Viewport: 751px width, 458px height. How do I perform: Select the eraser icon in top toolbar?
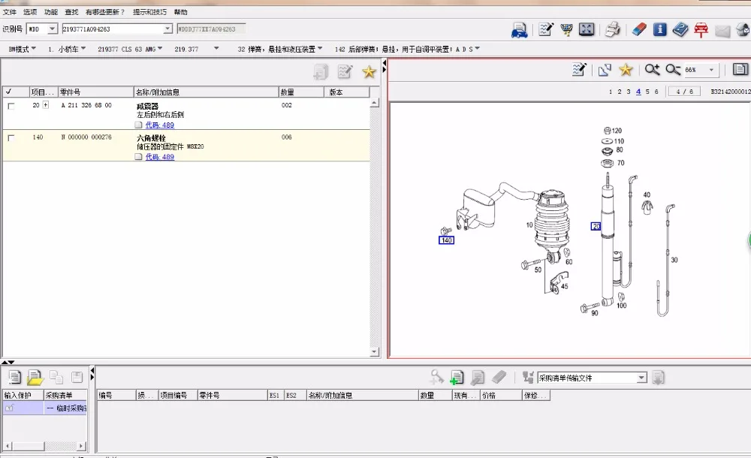click(639, 30)
